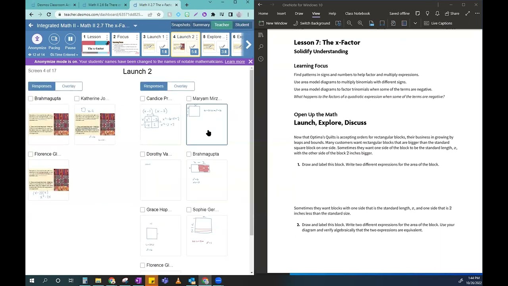Set zoom to 100% in OneNote
508x286 pixels.
pos(371,23)
